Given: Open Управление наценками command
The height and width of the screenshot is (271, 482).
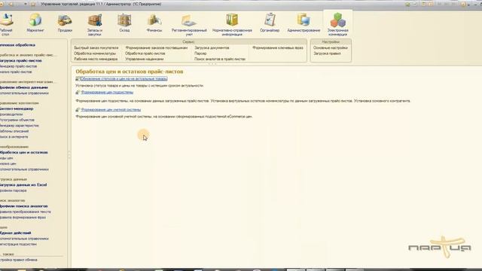Looking at the screenshot, I should tap(145, 59).
